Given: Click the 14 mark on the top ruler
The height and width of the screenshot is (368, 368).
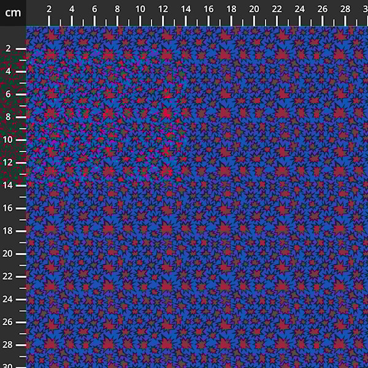Looking at the screenshot, I should pos(186,21).
